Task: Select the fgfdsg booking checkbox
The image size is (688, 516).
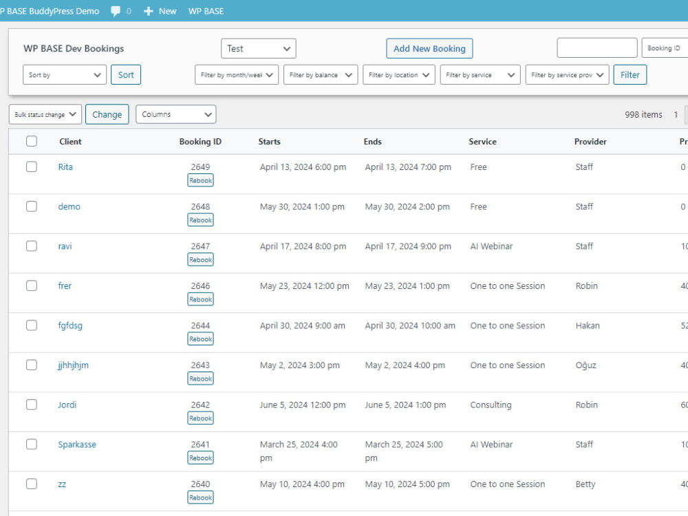Action: (x=32, y=325)
